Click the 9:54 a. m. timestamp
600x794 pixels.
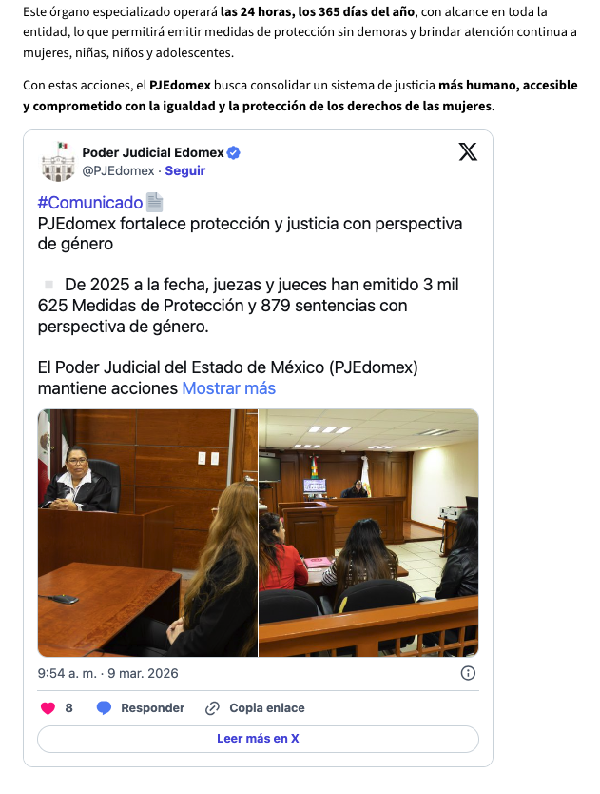[x=68, y=673]
